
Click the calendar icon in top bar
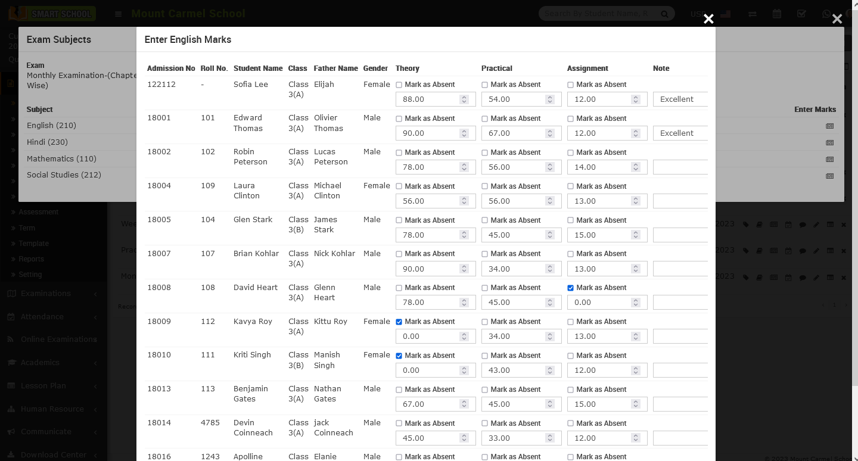click(x=777, y=14)
